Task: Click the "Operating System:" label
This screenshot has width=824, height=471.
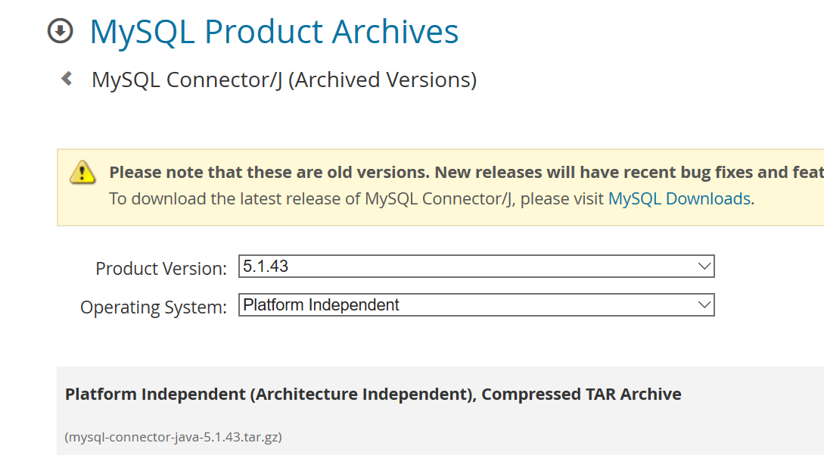Action: point(153,307)
